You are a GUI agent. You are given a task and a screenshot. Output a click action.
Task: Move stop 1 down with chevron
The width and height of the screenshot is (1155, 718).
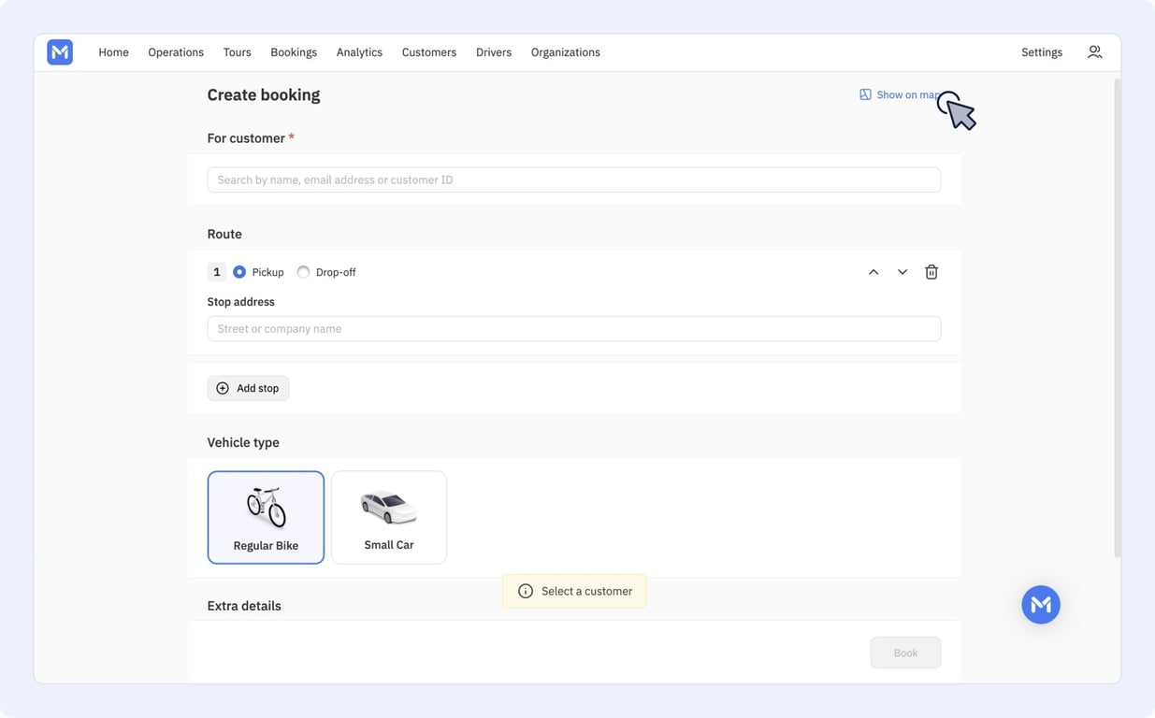[x=902, y=272]
